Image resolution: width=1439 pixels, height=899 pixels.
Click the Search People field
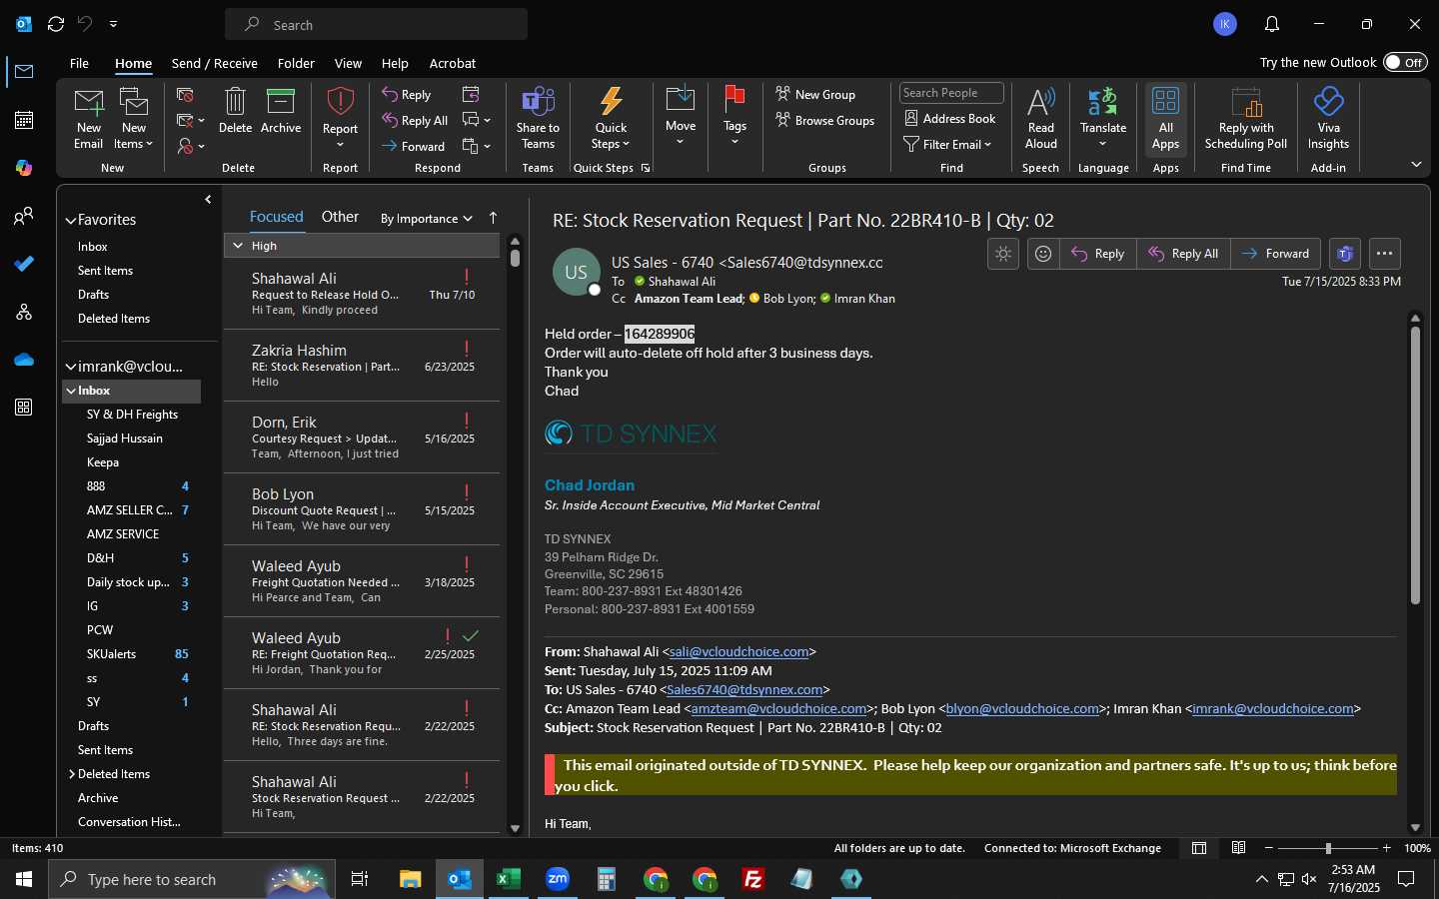pyautogui.click(x=951, y=93)
